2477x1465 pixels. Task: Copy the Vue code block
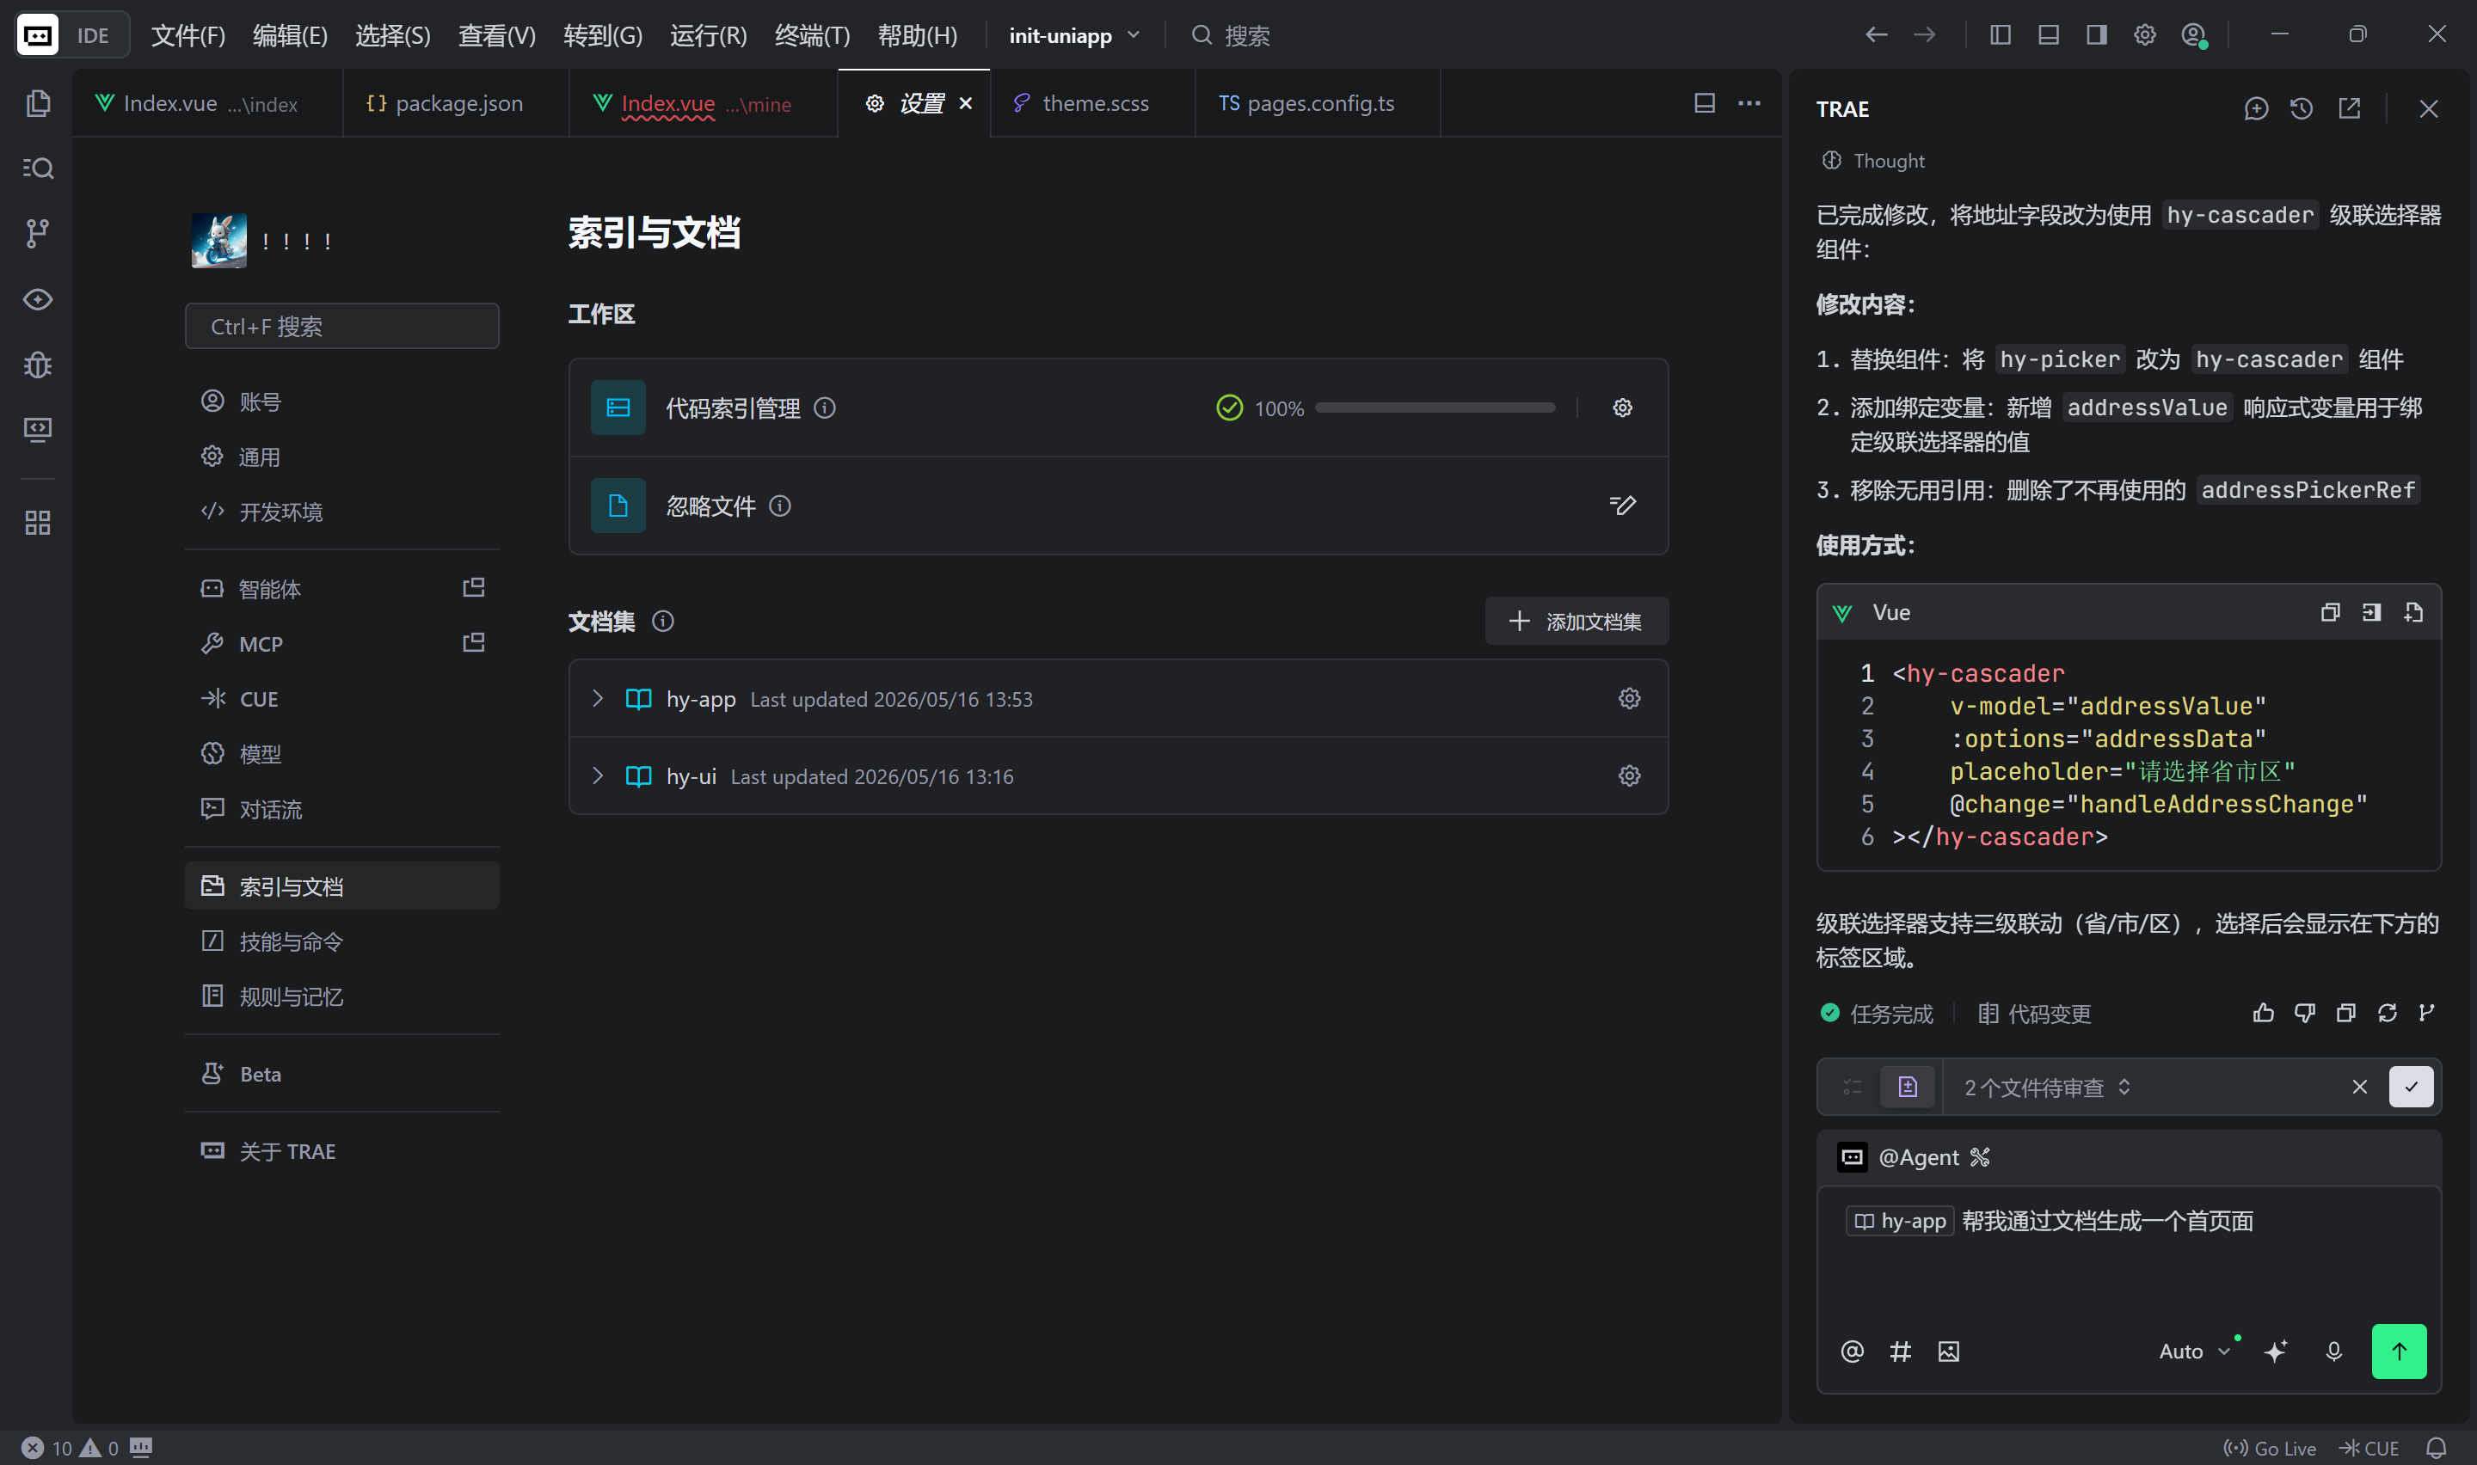(2330, 612)
